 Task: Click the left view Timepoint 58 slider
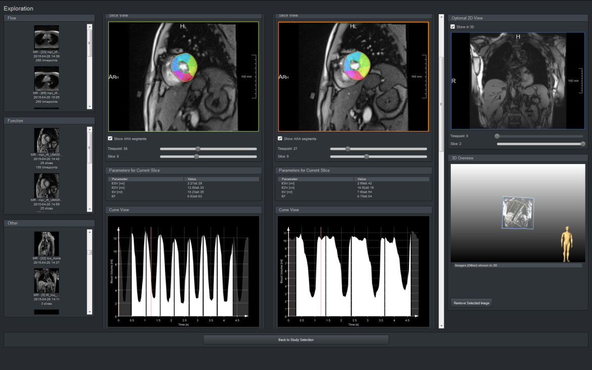coord(198,149)
